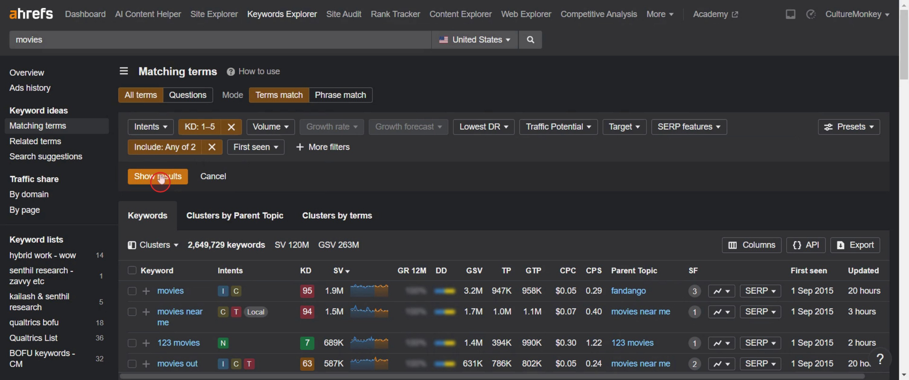Add the movies keyword with plus icon
Image resolution: width=909 pixels, height=380 pixels.
[146, 291]
